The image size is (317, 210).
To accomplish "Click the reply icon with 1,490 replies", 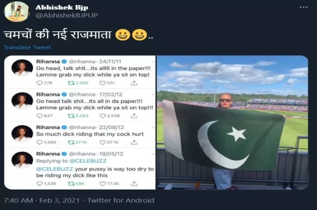I will tap(39, 142).
